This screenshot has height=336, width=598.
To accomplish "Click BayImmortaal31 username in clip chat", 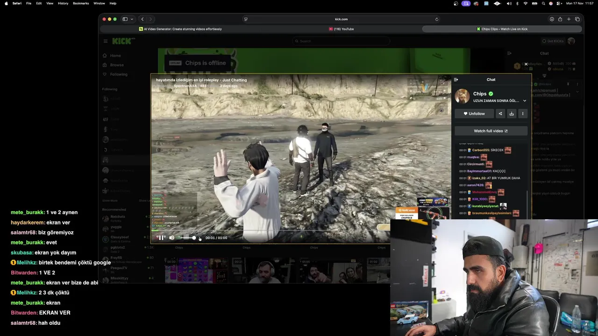I will point(478,171).
